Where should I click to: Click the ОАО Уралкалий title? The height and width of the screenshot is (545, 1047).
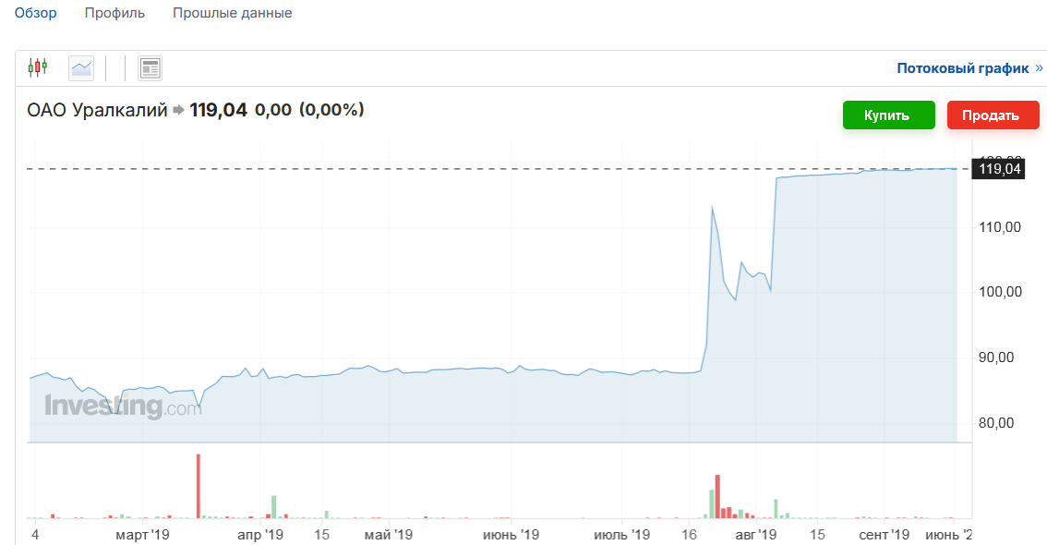tap(97, 110)
